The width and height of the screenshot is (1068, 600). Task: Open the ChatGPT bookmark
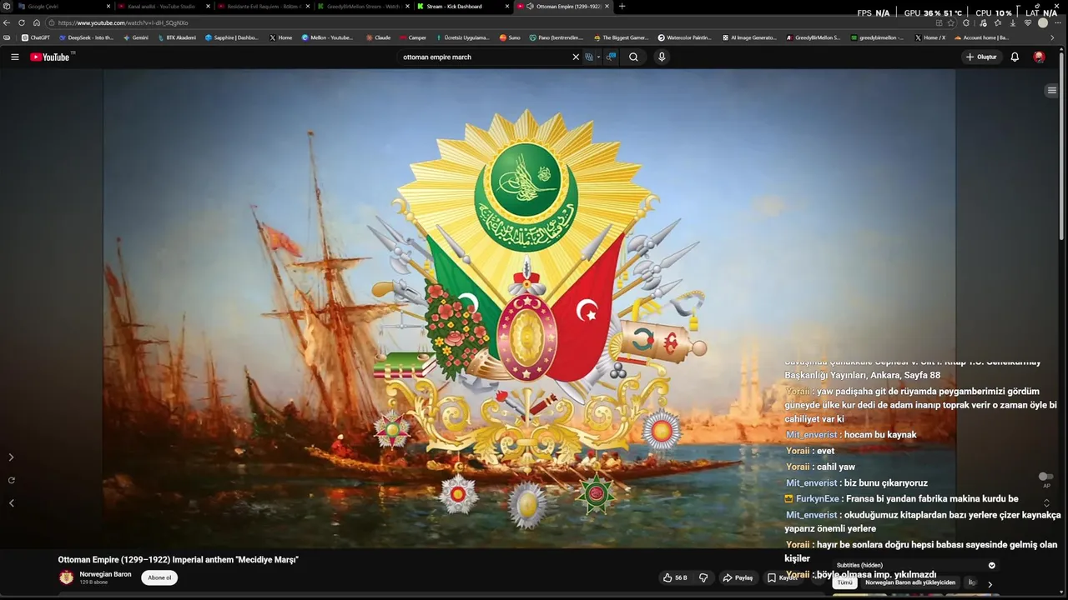37,37
